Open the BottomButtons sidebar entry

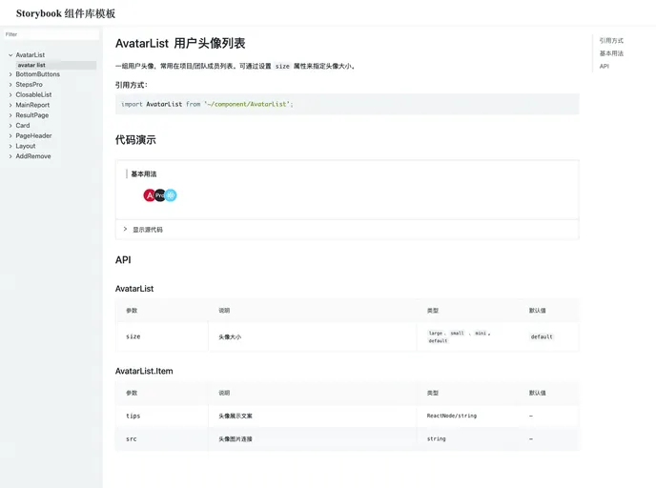tap(37, 74)
